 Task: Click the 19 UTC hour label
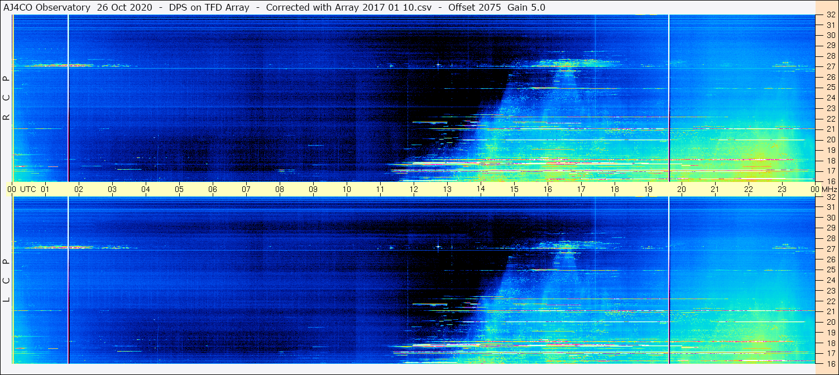tap(648, 189)
